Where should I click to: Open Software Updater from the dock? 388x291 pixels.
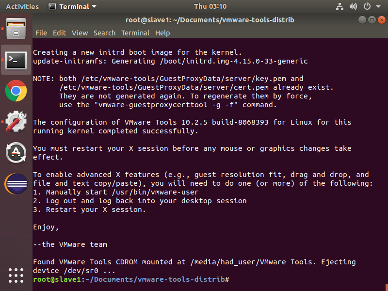click(16, 153)
